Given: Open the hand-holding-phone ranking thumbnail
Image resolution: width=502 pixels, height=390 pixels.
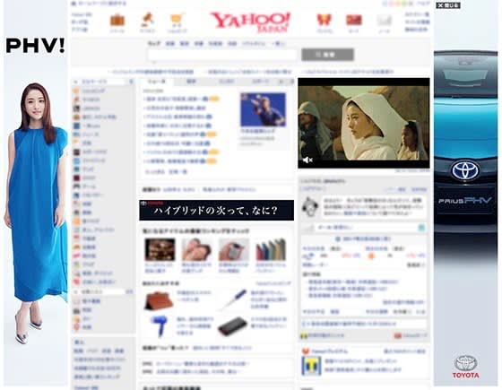Looking at the screenshot, I should (x=234, y=249).
